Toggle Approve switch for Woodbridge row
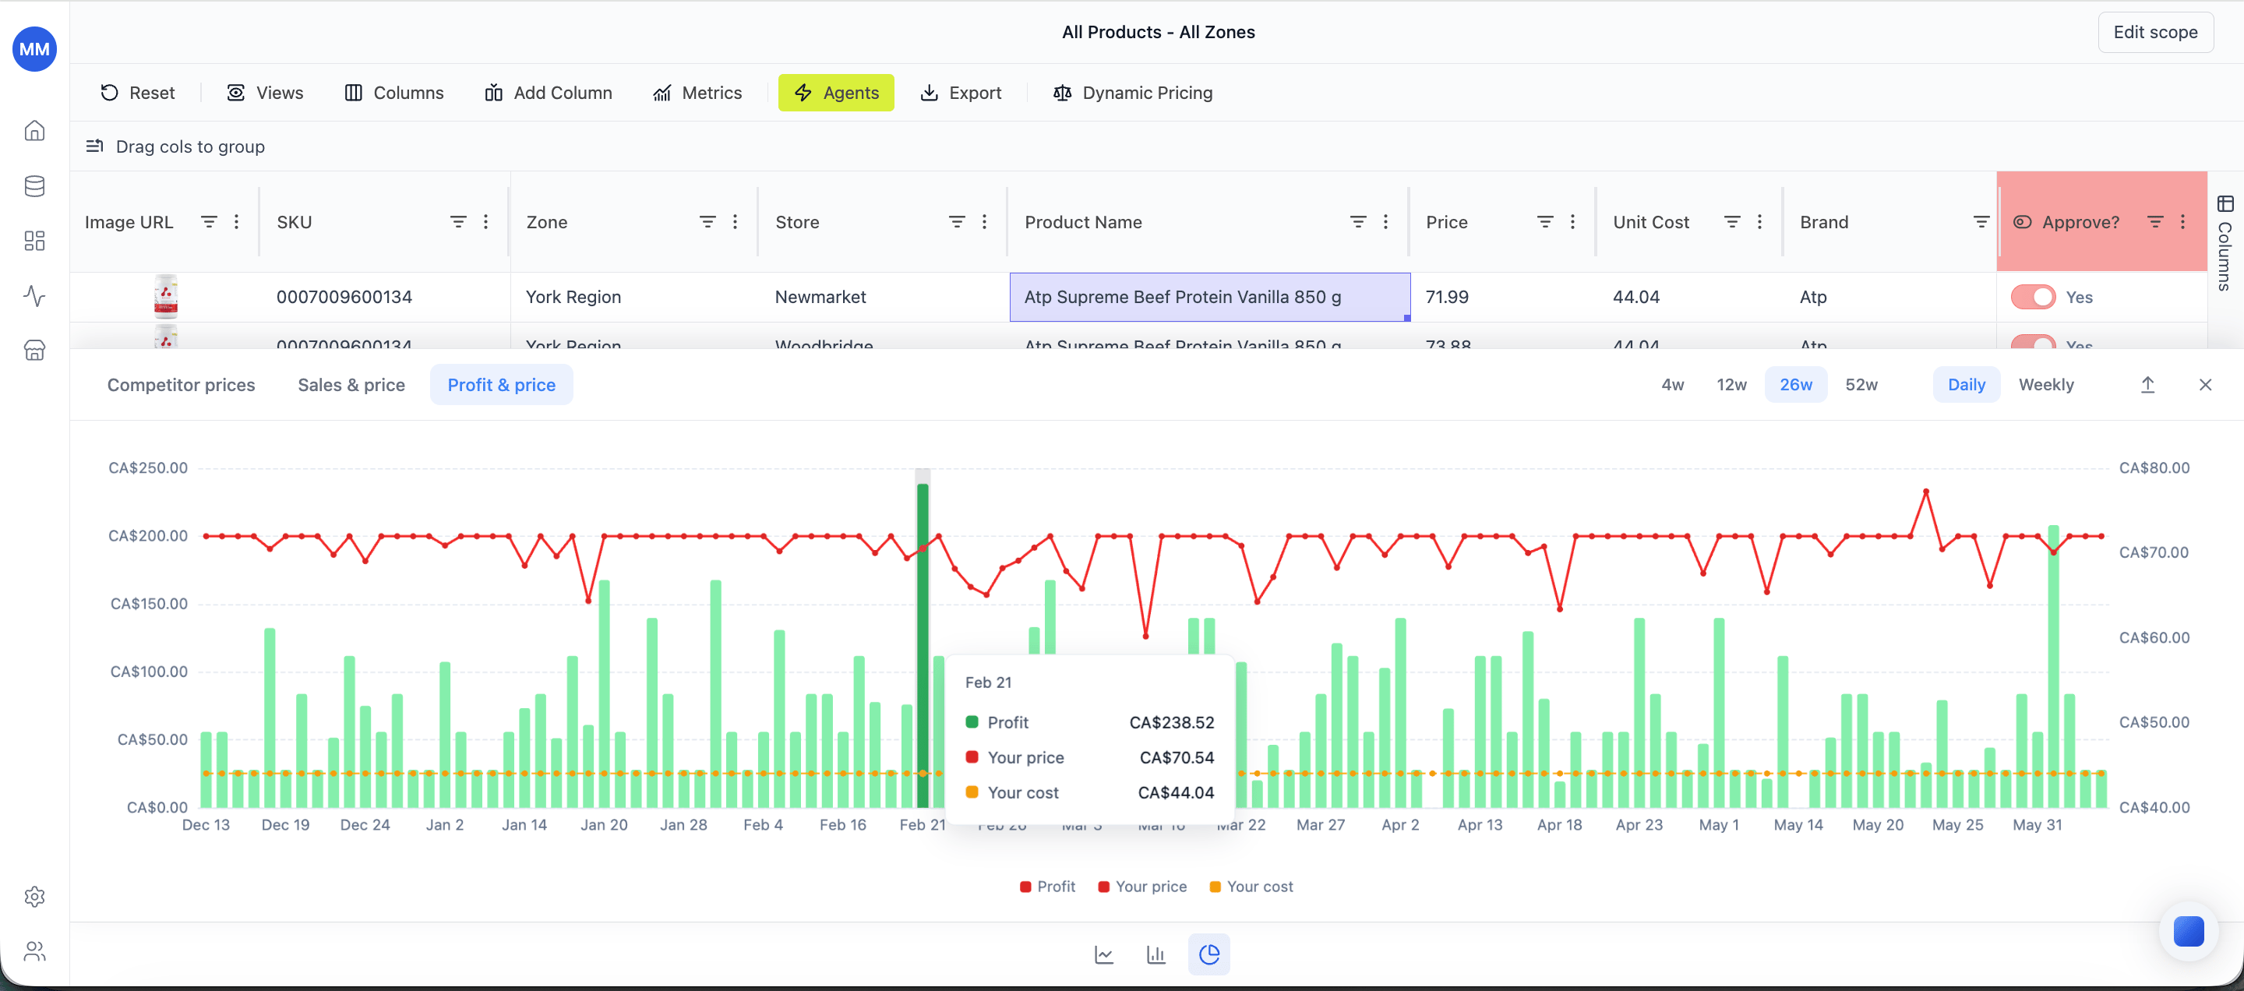Viewport: 2244px width, 991px height. (2033, 341)
